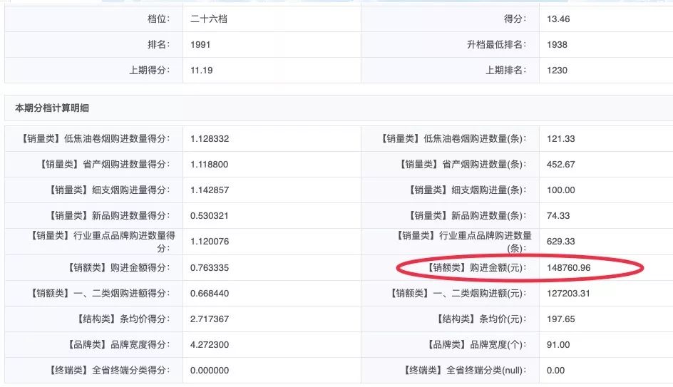
Task: Select the 档位 value 二十六档
Action: point(209,19)
